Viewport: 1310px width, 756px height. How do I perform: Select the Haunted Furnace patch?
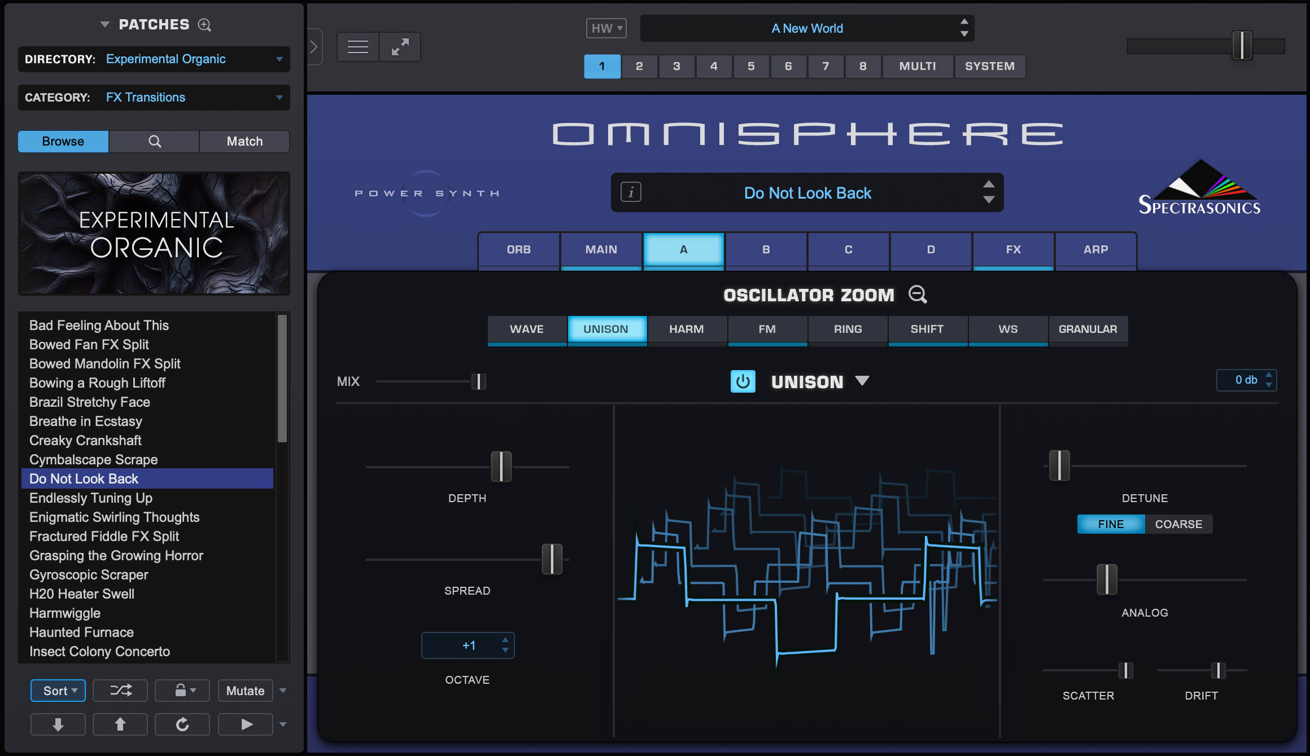coord(81,632)
